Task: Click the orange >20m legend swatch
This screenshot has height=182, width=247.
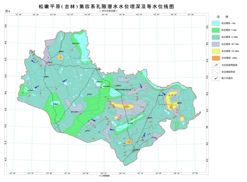Action: (216, 58)
